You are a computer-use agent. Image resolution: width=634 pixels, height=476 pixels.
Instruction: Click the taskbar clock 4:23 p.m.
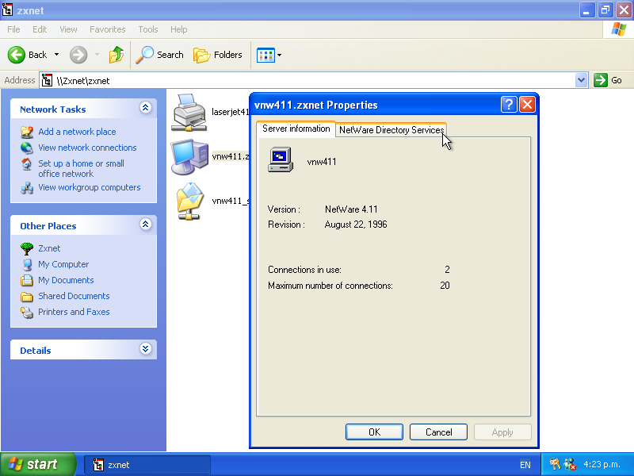[x=602, y=464]
